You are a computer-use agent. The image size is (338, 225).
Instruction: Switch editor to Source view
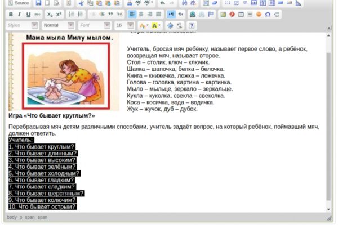(x=19, y=3)
